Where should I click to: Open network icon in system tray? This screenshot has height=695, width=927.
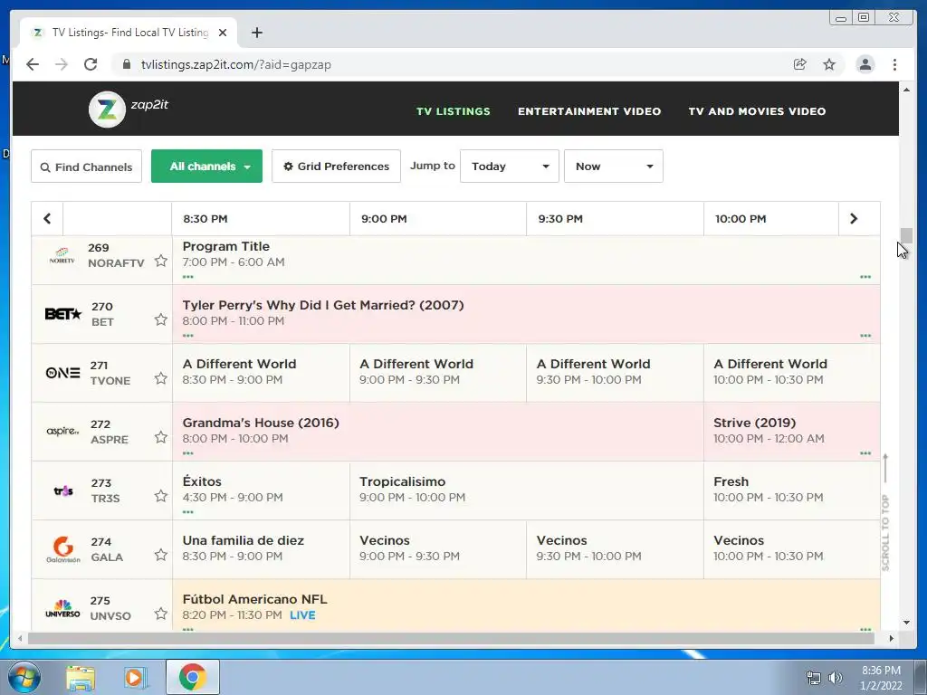coord(814,678)
